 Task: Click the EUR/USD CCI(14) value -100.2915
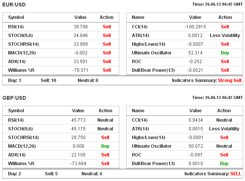tap(195, 27)
